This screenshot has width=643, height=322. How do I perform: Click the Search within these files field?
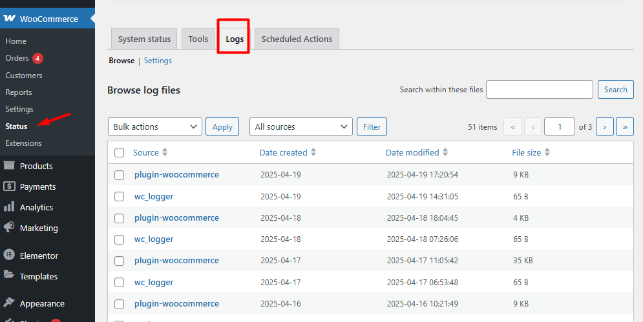(540, 89)
